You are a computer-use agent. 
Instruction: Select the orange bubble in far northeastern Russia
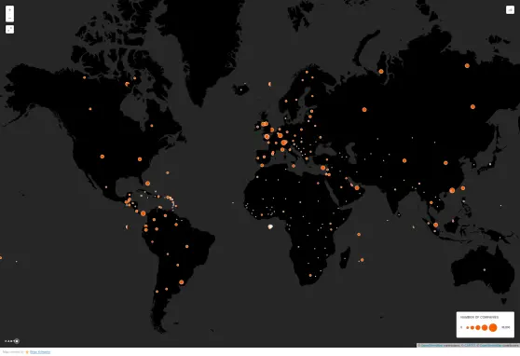467,65
